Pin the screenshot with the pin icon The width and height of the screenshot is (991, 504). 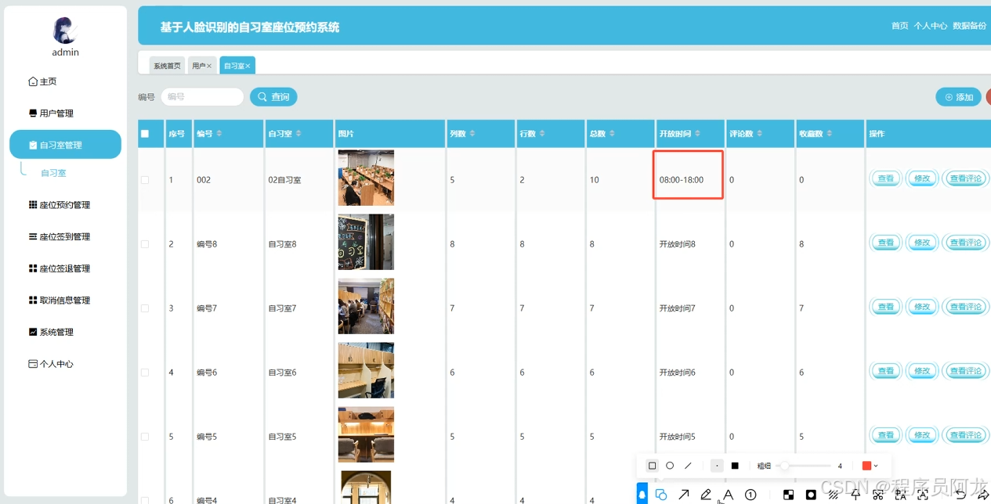(855, 495)
